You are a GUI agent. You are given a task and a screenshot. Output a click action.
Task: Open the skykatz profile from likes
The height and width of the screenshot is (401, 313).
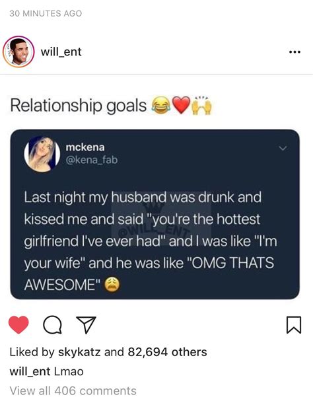pos(79,352)
